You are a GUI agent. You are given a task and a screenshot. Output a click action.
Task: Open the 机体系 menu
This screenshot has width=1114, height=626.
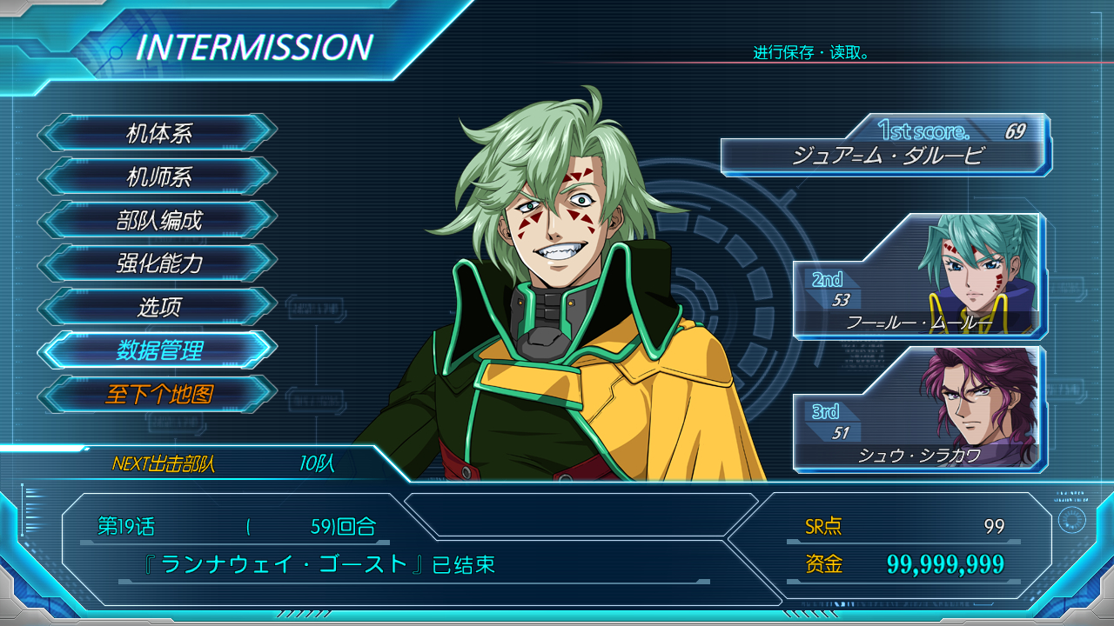click(158, 133)
